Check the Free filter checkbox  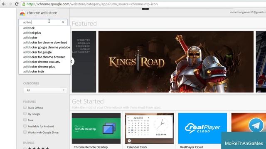click(25, 120)
